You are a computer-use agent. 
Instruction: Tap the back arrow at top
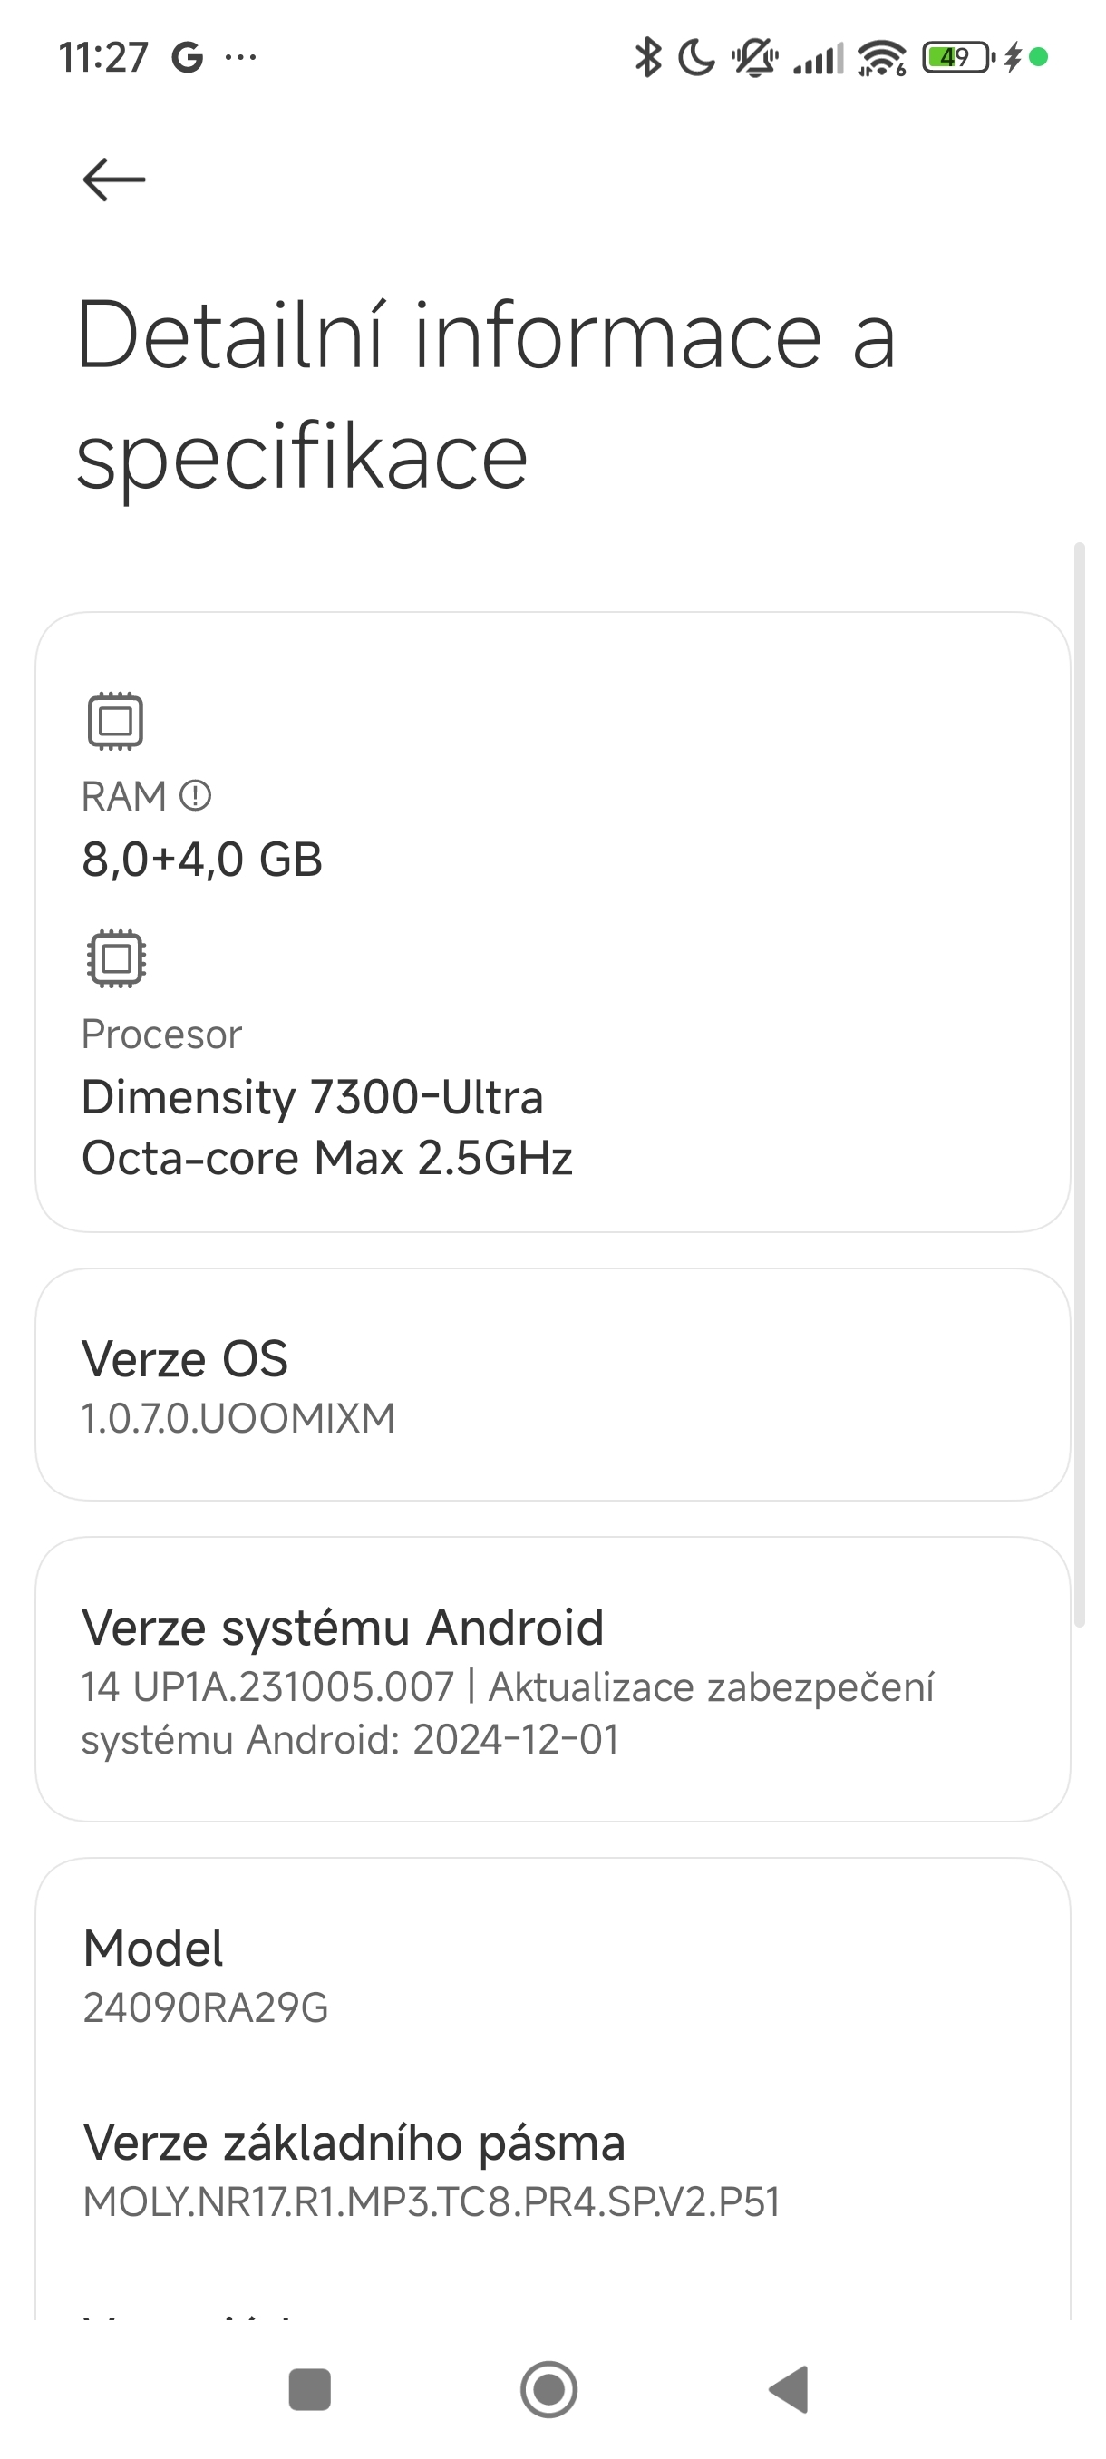click(x=114, y=180)
